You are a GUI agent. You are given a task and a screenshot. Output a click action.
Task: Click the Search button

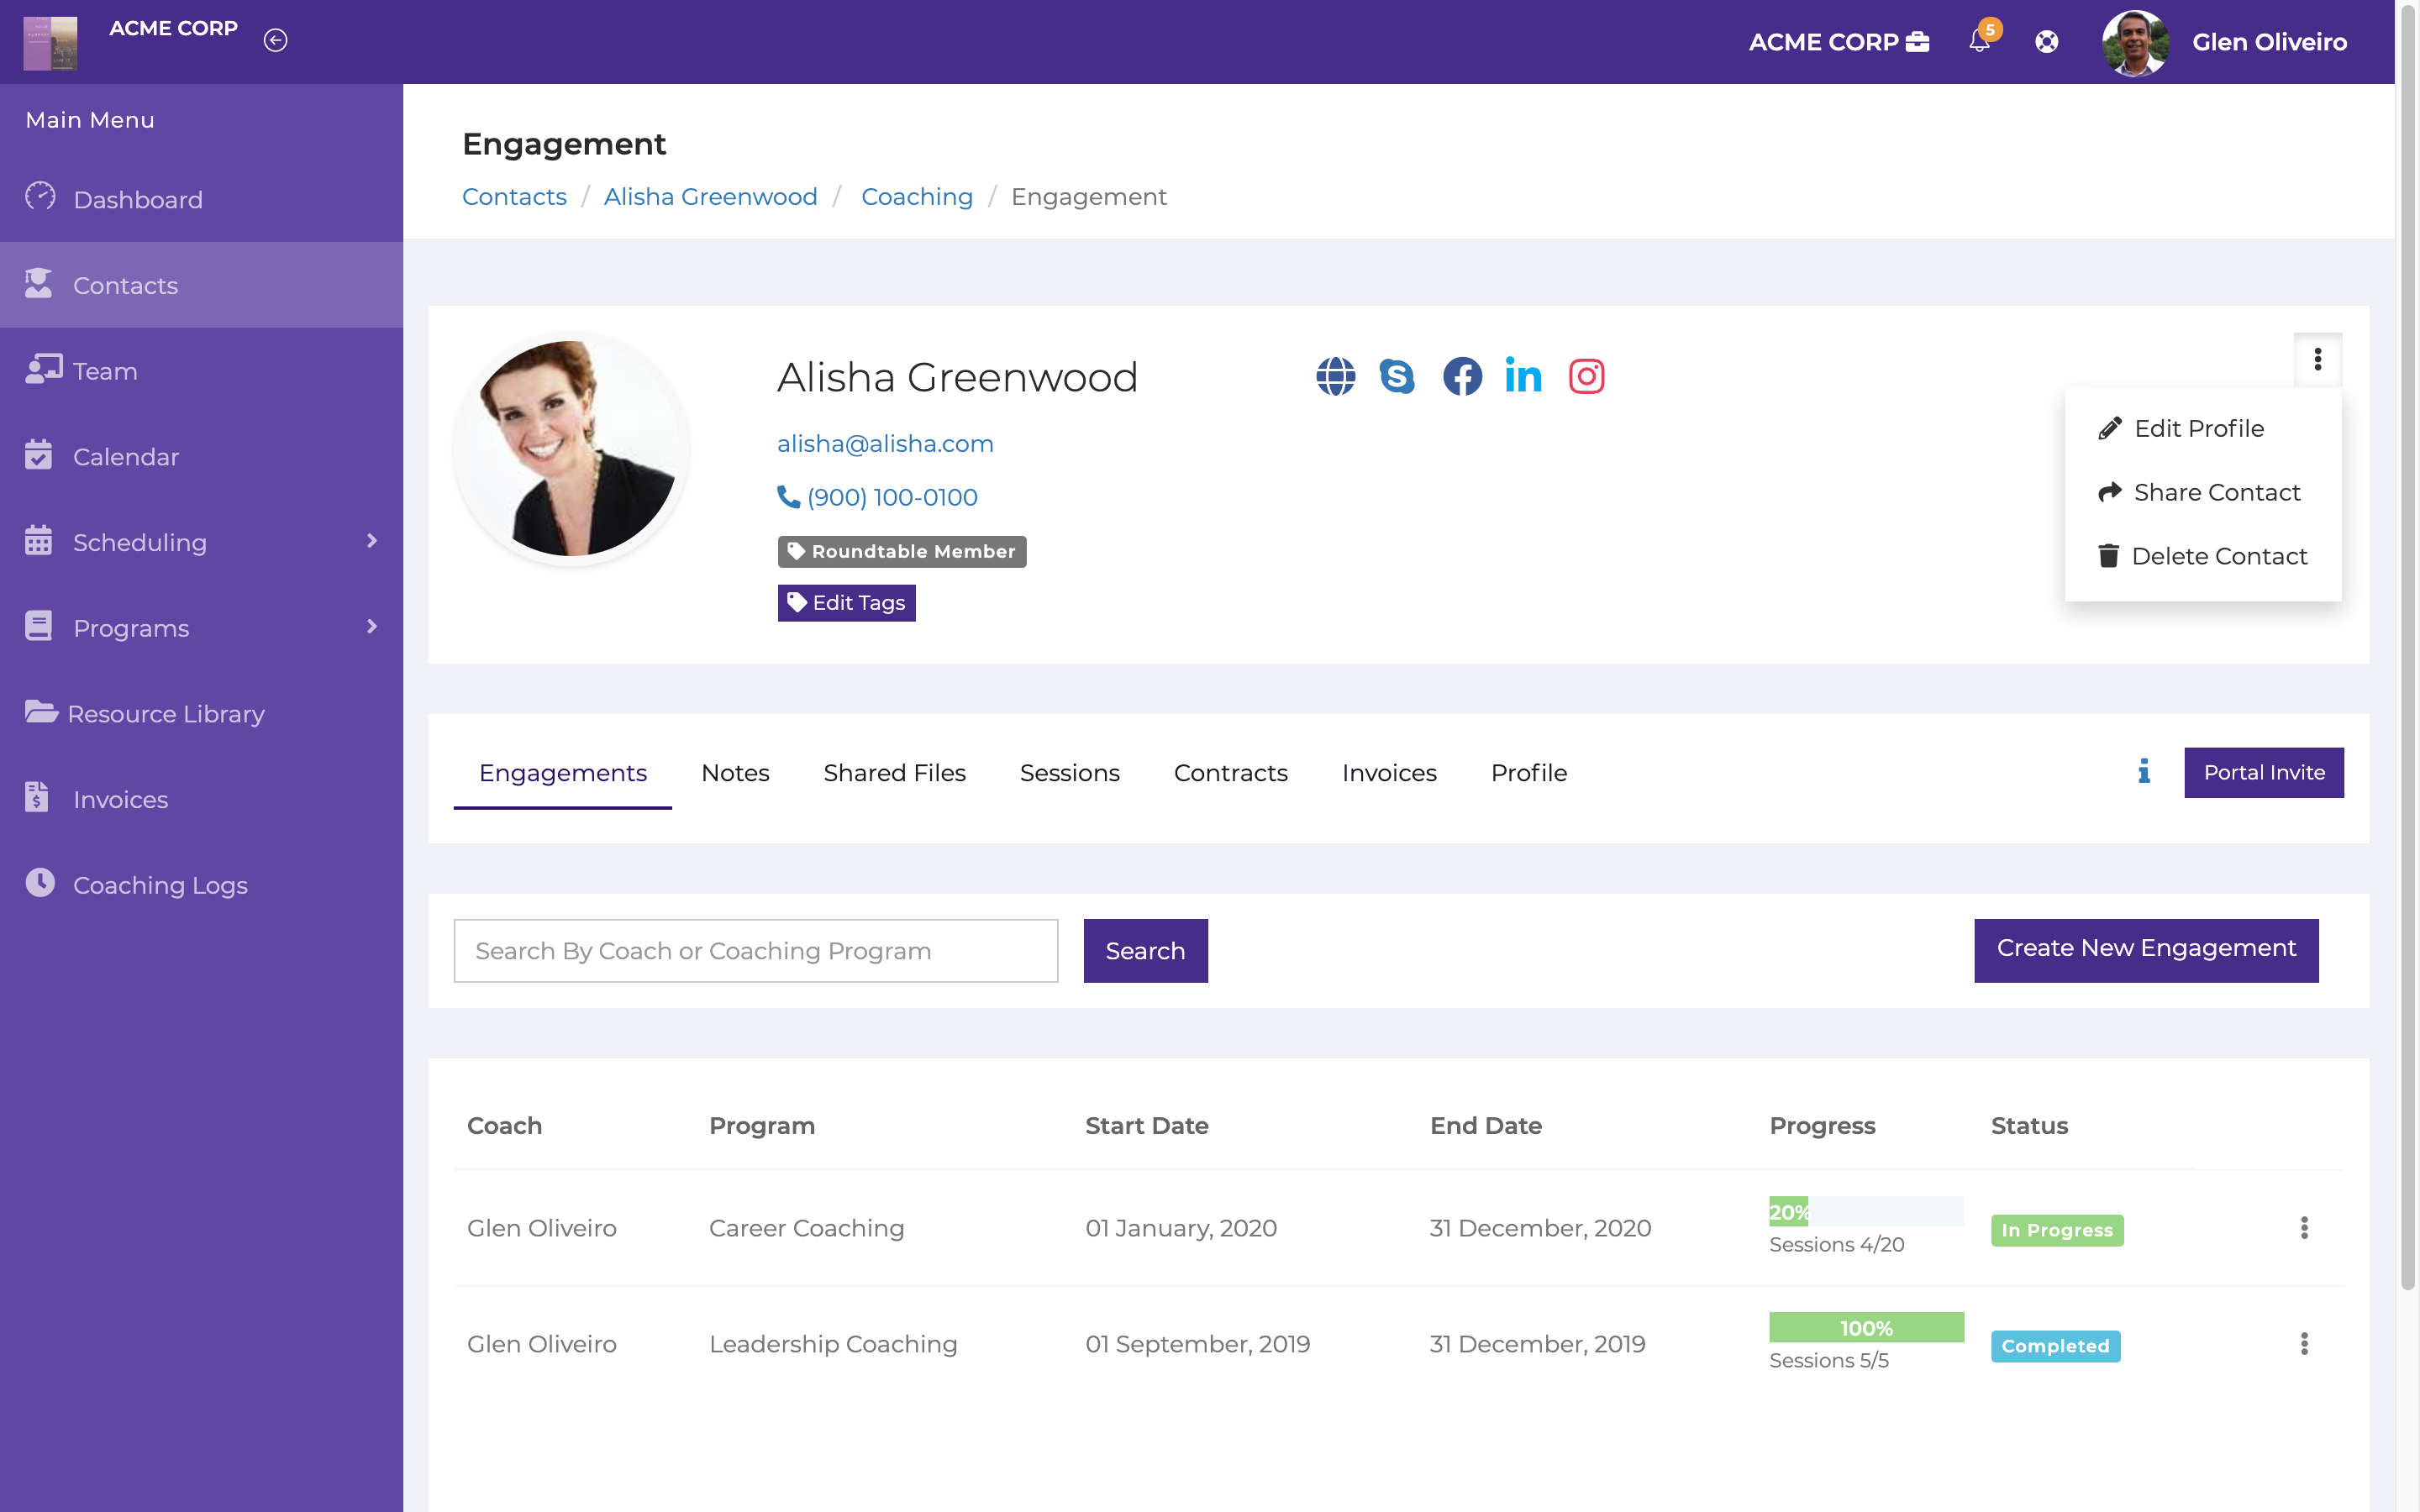tap(1145, 950)
